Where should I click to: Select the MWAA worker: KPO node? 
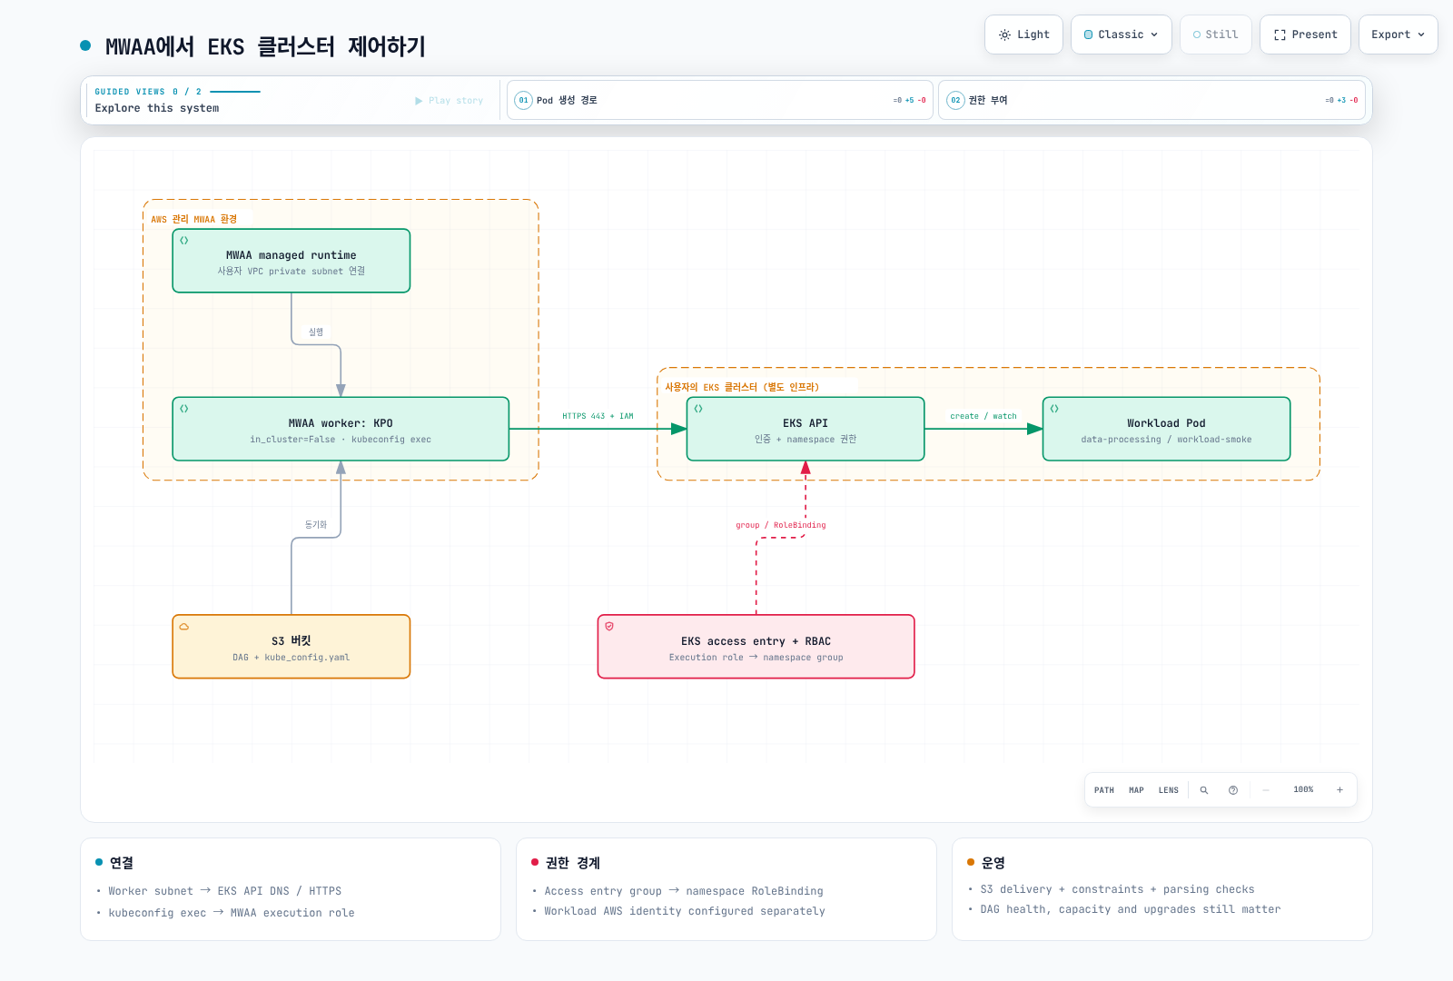point(341,429)
